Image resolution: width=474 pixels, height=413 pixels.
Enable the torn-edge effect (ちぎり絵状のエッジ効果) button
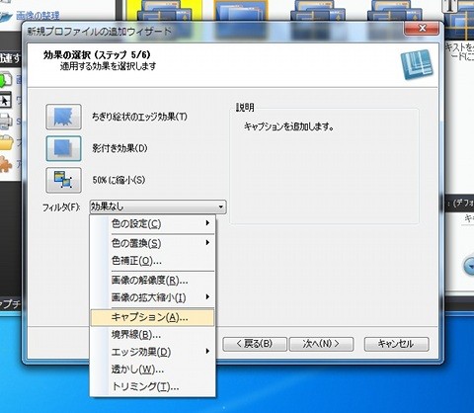(63, 117)
